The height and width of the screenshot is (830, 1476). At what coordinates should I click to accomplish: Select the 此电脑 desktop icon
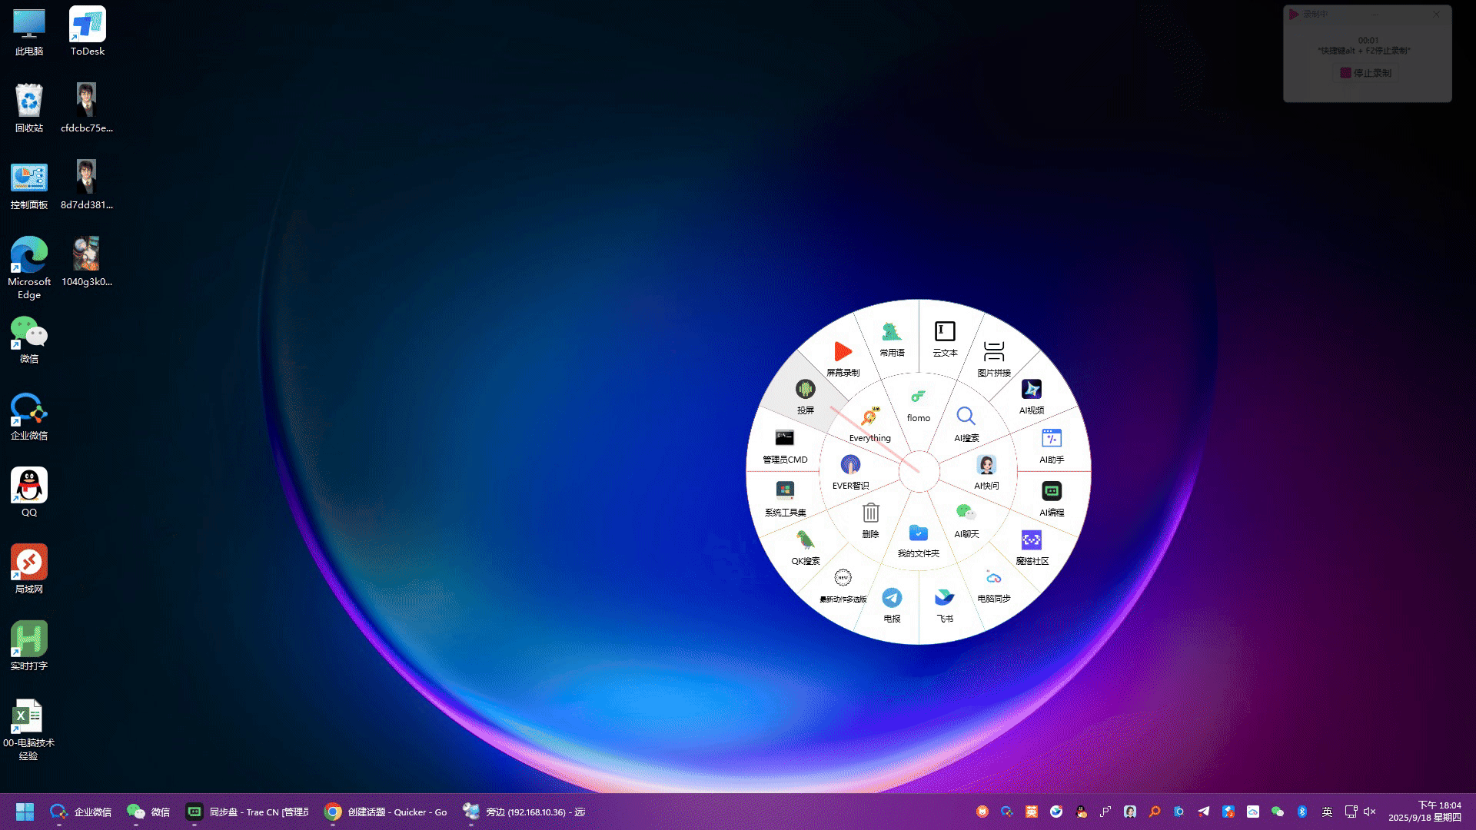pyautogui.click(x=29, y=32)
